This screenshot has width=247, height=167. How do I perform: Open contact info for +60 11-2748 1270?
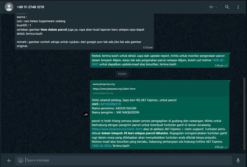(30, 7)
